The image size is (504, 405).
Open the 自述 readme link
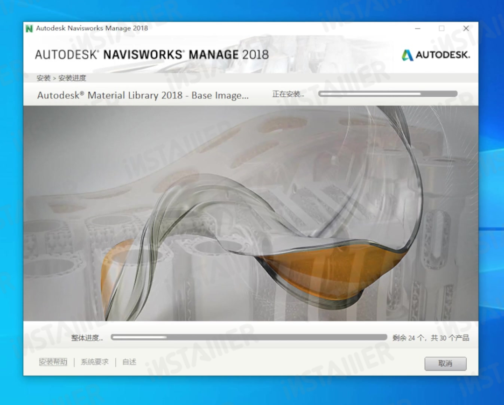[x=129, y=362]
